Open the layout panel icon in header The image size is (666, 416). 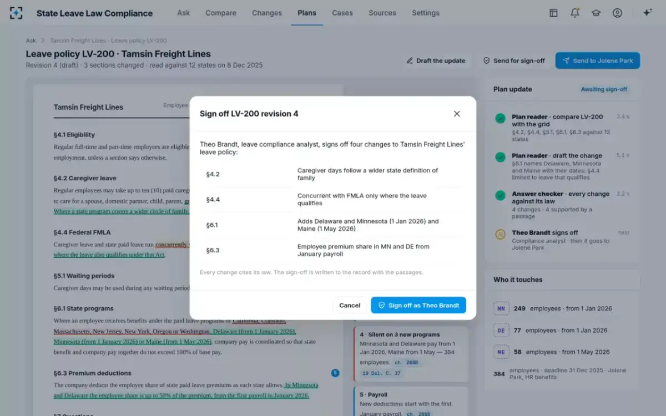553,13
